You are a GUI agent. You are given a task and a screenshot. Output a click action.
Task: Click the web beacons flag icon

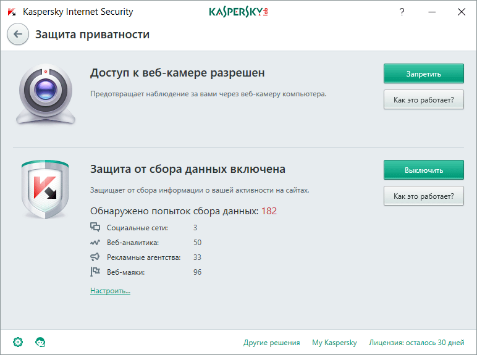tap(95, 272)
